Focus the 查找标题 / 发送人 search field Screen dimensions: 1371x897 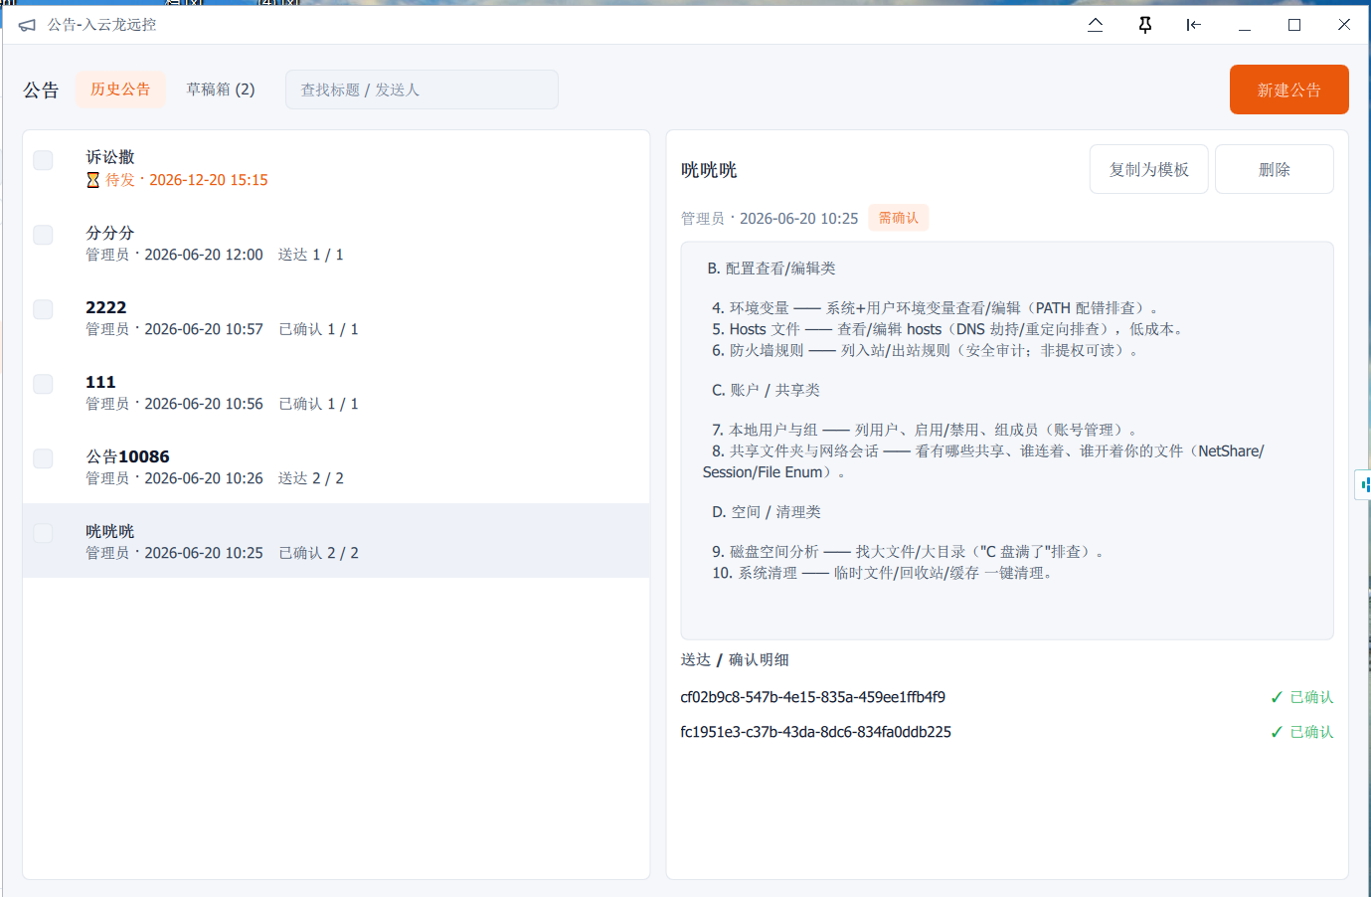pos(422,90)
